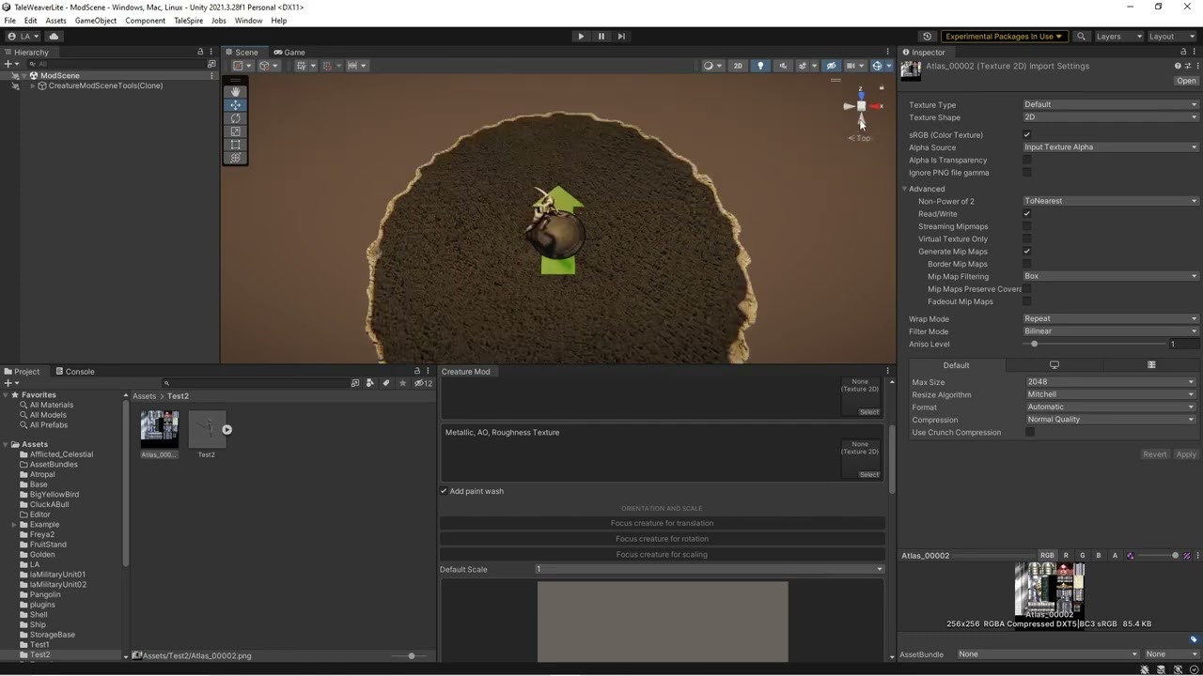
Task: Switch to the Game tab
Action: 289,53
